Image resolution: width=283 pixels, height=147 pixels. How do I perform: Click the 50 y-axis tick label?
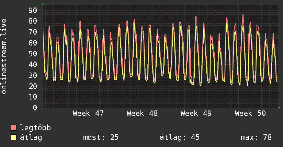33,54
